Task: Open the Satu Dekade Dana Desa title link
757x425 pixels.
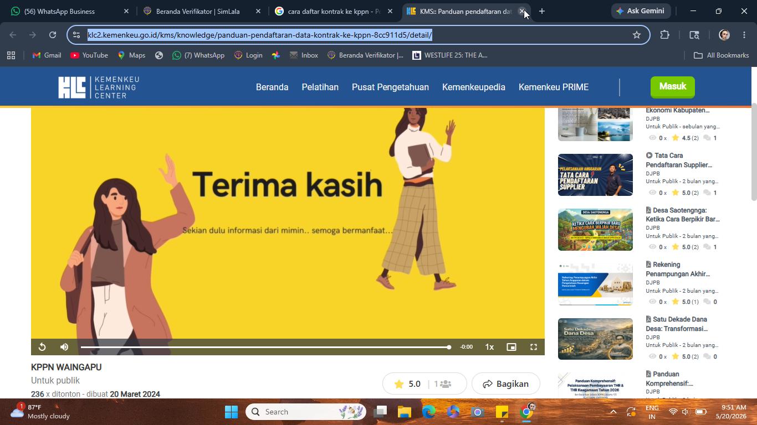Action: (677, 324)
